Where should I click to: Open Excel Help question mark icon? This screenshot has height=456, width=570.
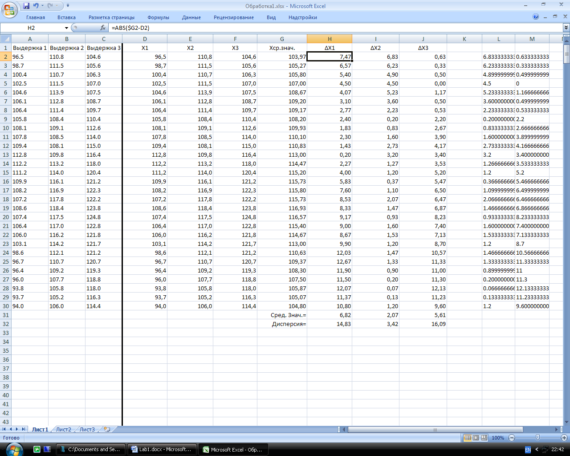(x=536, y=17)
